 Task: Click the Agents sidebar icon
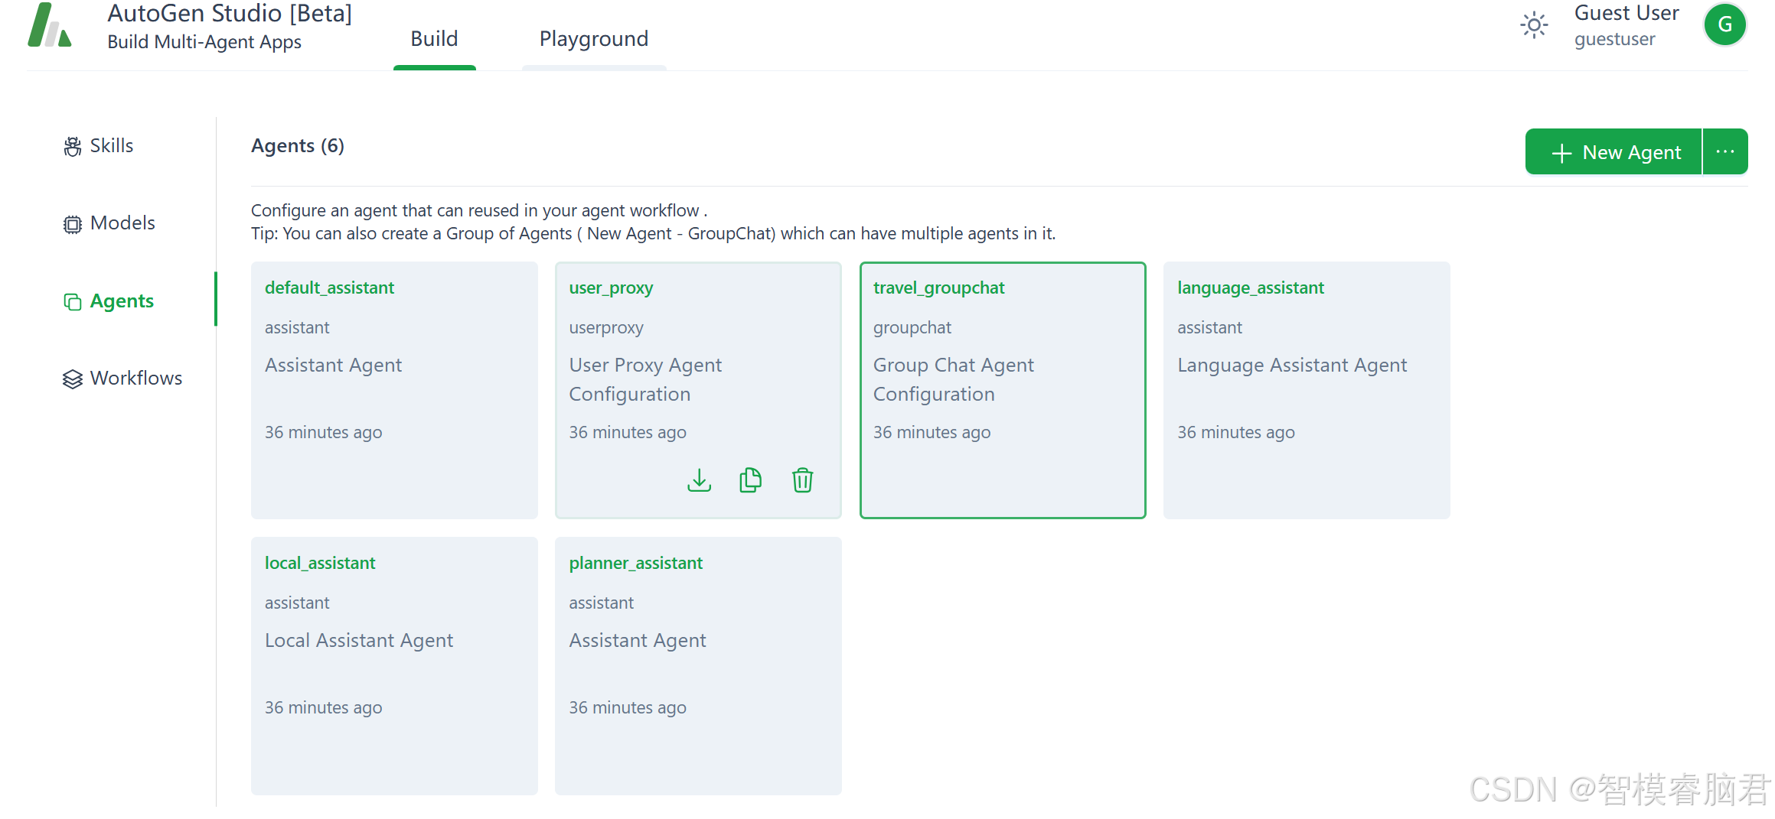(73, 302)
